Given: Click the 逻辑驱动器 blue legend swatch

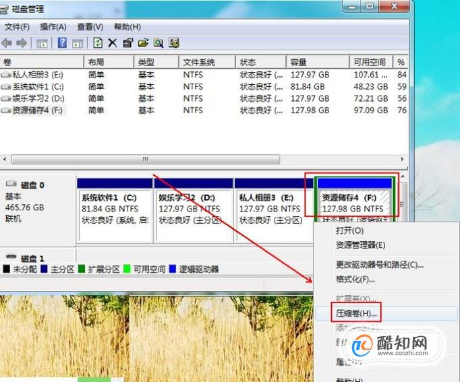Looking at the screenshot, I should (x=173, y=269).
